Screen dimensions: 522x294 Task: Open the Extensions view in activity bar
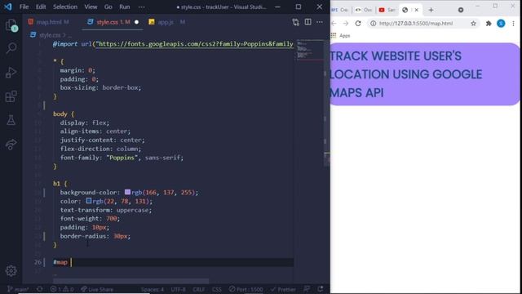click(11, 96)
